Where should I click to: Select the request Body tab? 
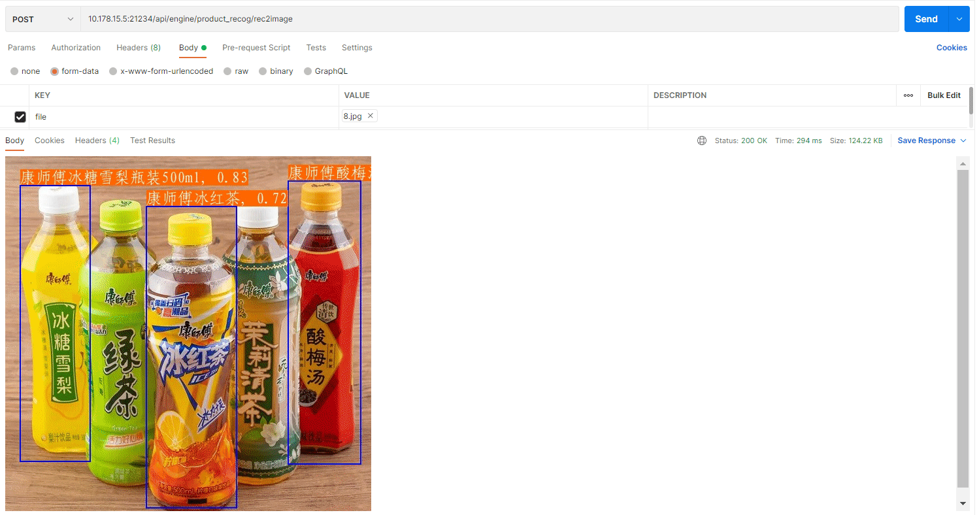click(x=192, y=48)
